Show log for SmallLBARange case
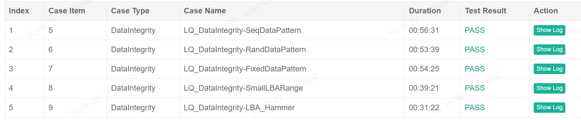The width and height of the screenshot is (581, 120). (549, 88)
